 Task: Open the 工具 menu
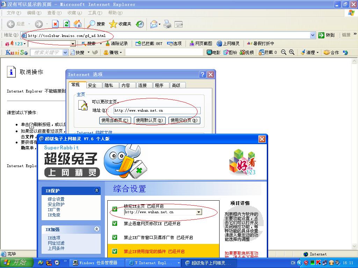click(95, 13)
